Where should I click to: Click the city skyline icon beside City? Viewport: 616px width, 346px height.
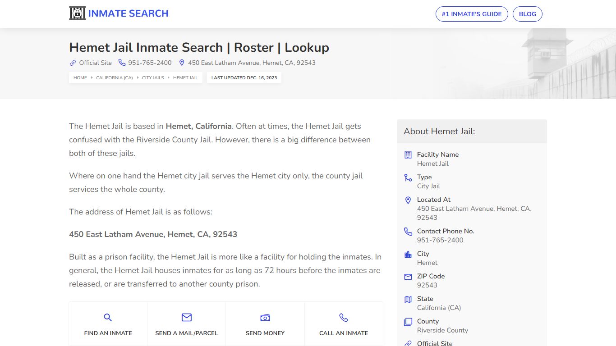(x=408, y=254)
